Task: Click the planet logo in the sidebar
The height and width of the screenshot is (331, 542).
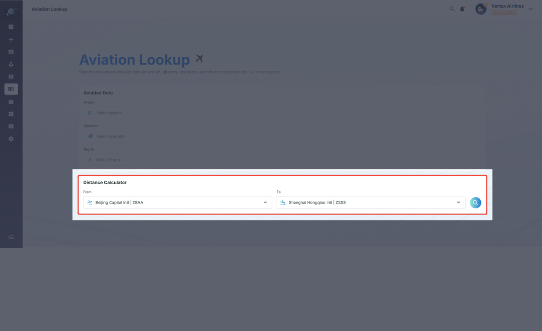Action: pyautogui.click(x=11, y=12)
